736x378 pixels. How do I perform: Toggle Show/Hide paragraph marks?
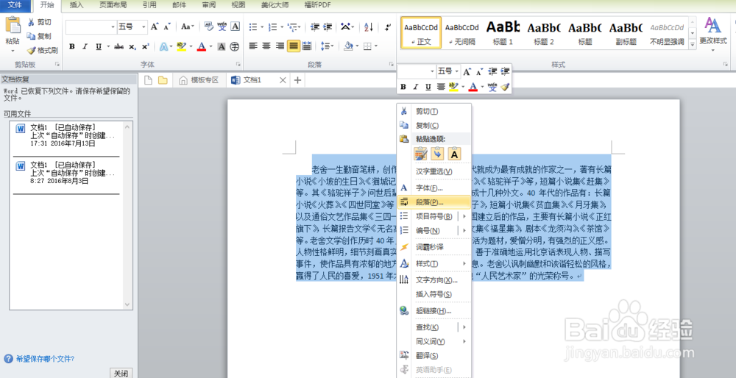pos(388,26)
